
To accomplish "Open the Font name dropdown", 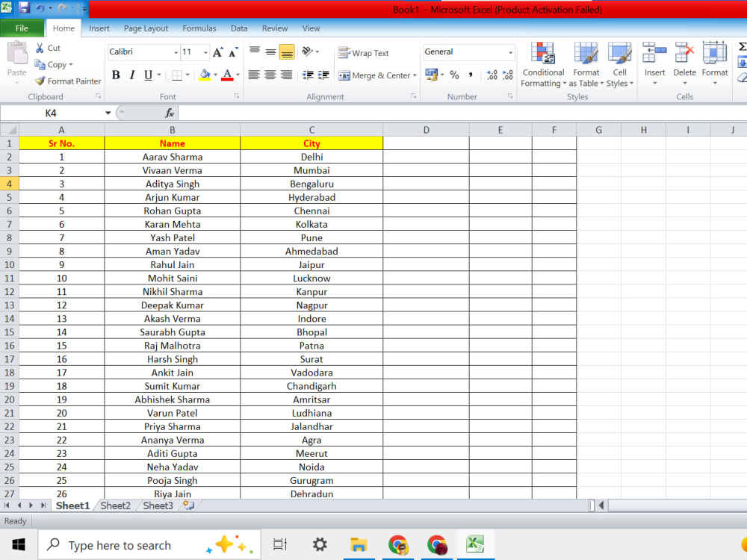I will 176,52.
